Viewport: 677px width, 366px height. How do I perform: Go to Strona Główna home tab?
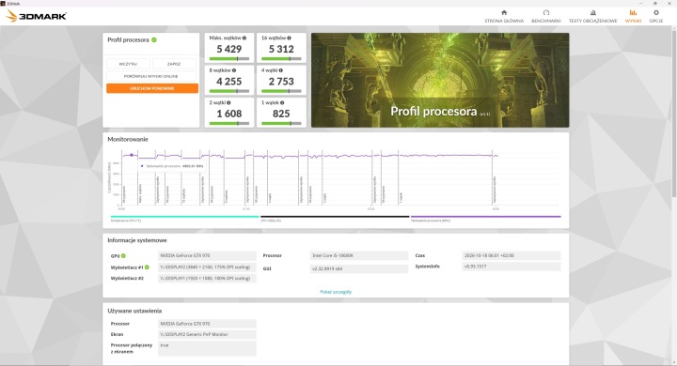point(504,16)
